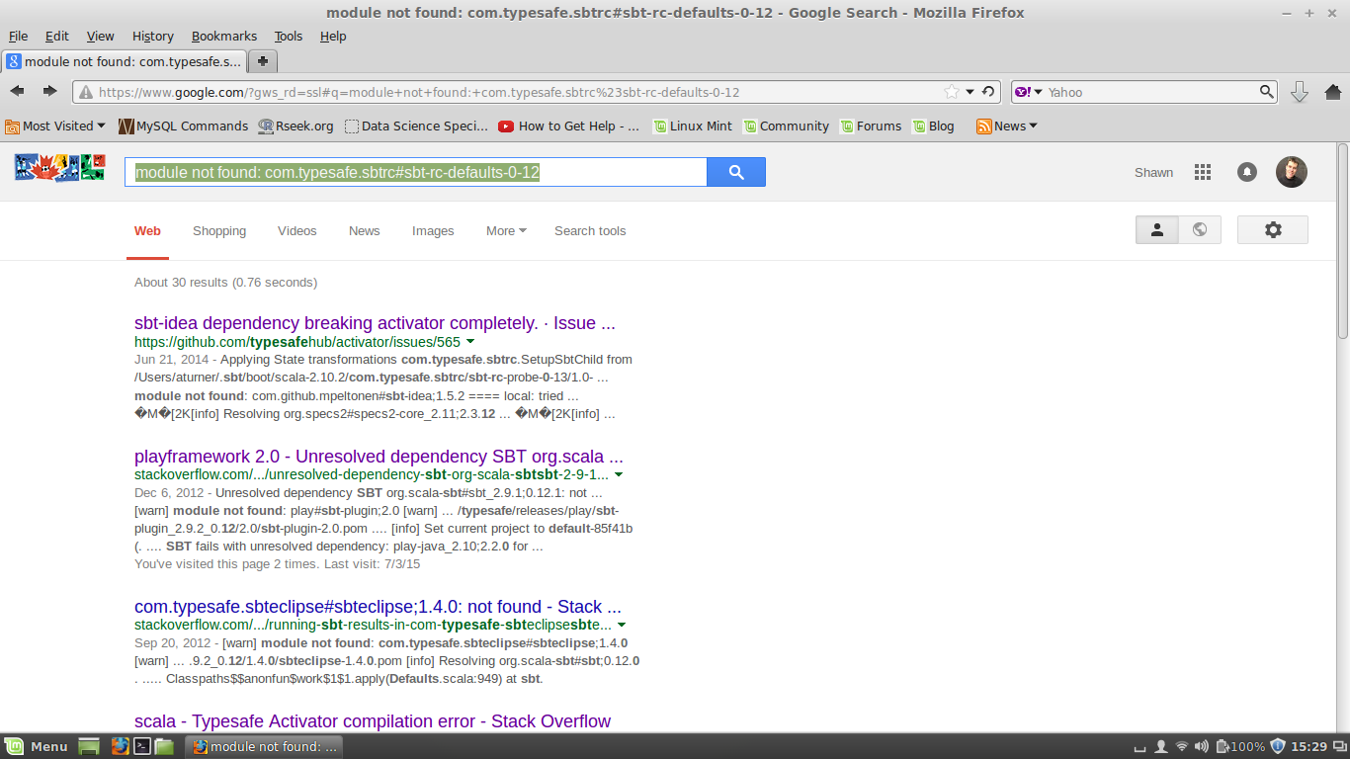Switch to the News results tab
The height and width of the screenshot is (759, 1350).
pyautogui.click(x=365, y=230)
